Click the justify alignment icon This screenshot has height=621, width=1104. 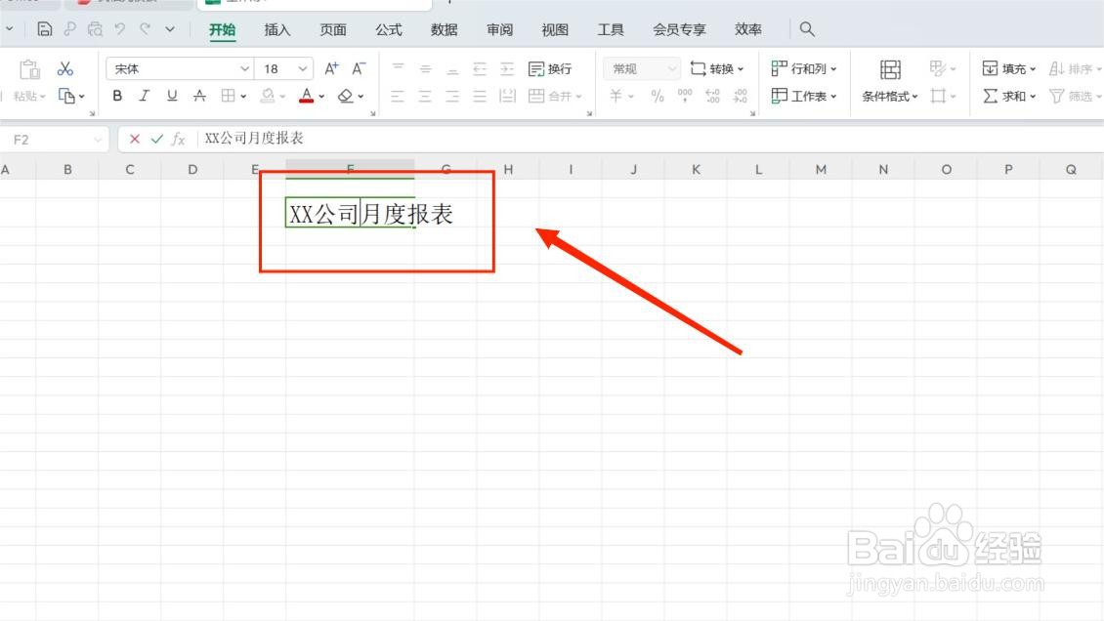(x=480, y=96)
